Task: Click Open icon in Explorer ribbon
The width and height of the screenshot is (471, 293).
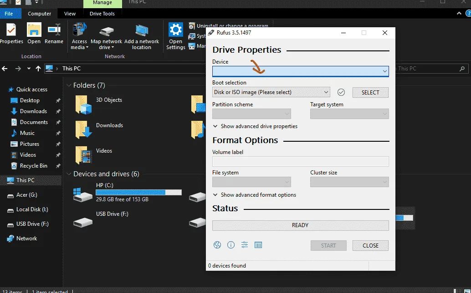Action: click(34, 30)
